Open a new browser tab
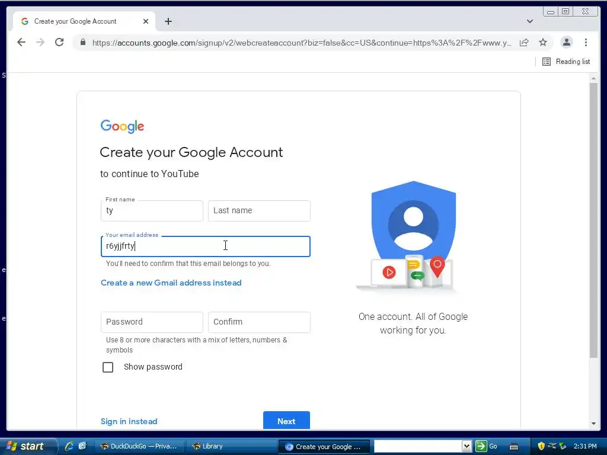 [x=168, y=21]
